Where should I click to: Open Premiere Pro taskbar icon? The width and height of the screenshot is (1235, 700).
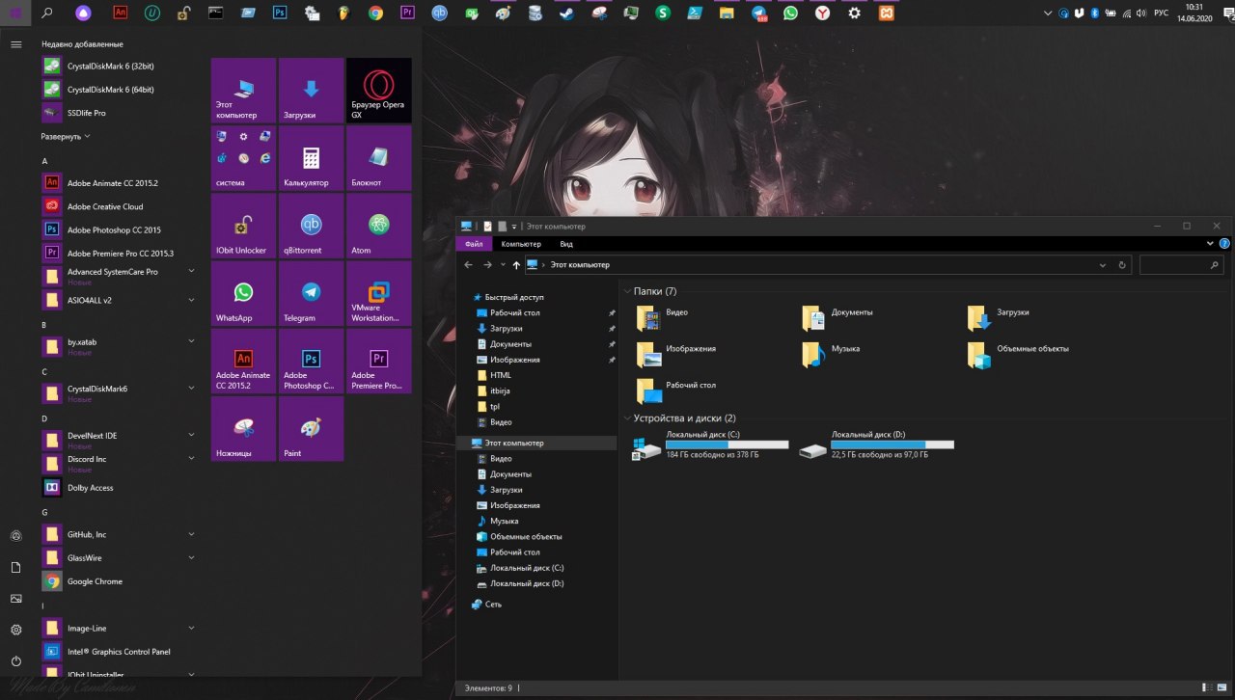(x=407, y=13)
